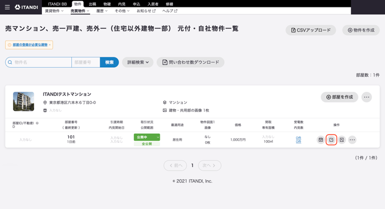The height and width of the screenshot is (209, 385).
Task: Open the 詳細検索 dropdown
Action: pyautogui.click(x=138, y=63)
